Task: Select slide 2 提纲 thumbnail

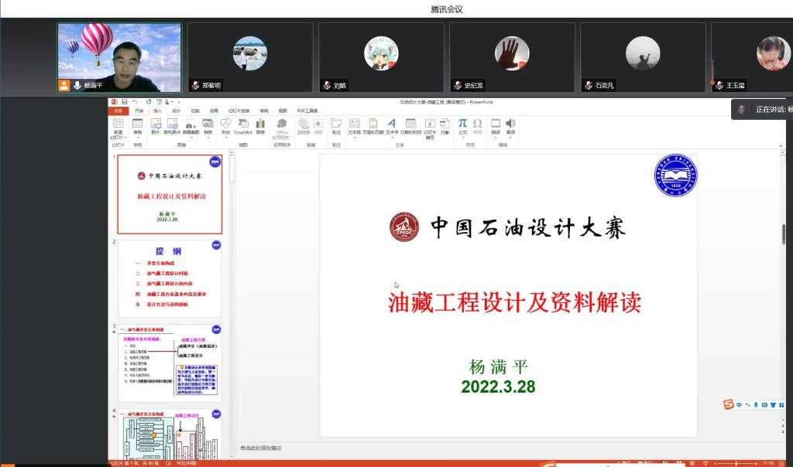Action: [170, 278]
